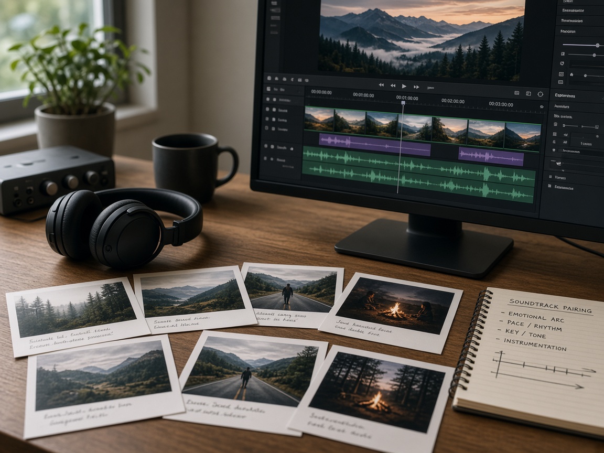Click the Play triangle in the transport controls
604x453 pixels.
point(404,87)
